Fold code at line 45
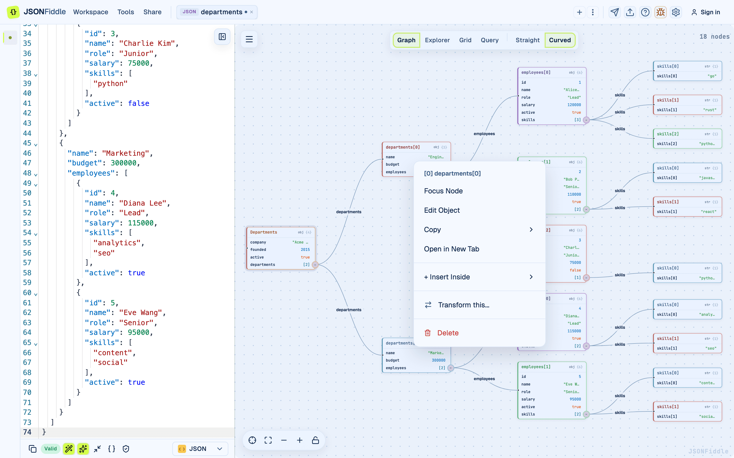Screen dimensions: 734x458 point(36,145)
